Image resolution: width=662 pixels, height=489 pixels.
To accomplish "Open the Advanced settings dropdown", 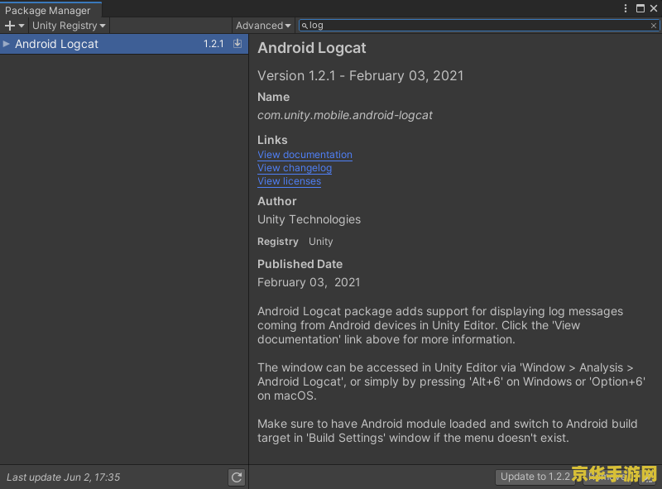I will tap(263, 26).
